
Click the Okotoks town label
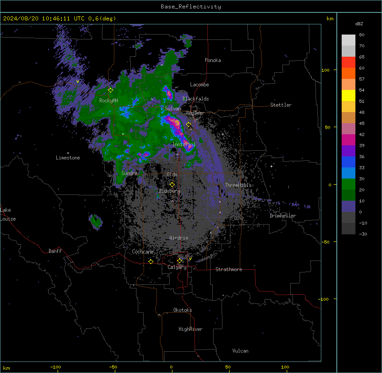pyautogui.click(x=183, y=310)
